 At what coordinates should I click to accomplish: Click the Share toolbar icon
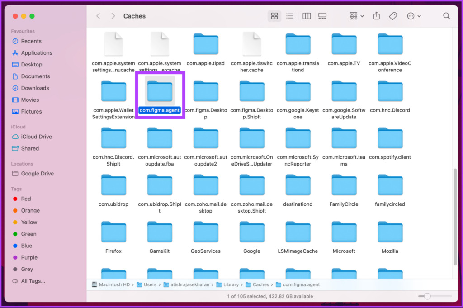click(x=376, y=16)
